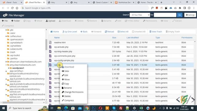197x111 pixels.
Task: Select wordpress1 folder in tree
Action: click(18, 68)
